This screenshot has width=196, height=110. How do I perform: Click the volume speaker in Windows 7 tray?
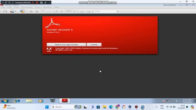point(177,101)
